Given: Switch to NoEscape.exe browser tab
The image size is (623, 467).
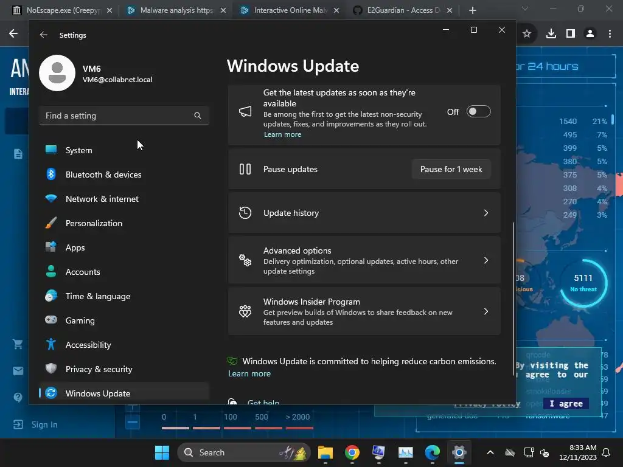Looking at the screenshot, I should click(62, 10).
